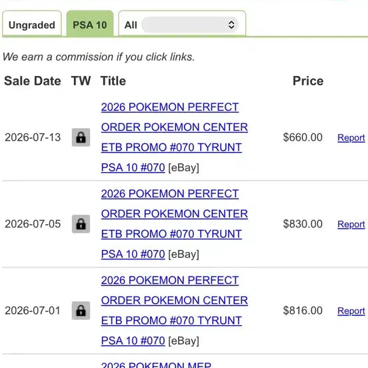Screen dimensions: 368x368
Task: Click the TW column header
Action: point(81,81)
